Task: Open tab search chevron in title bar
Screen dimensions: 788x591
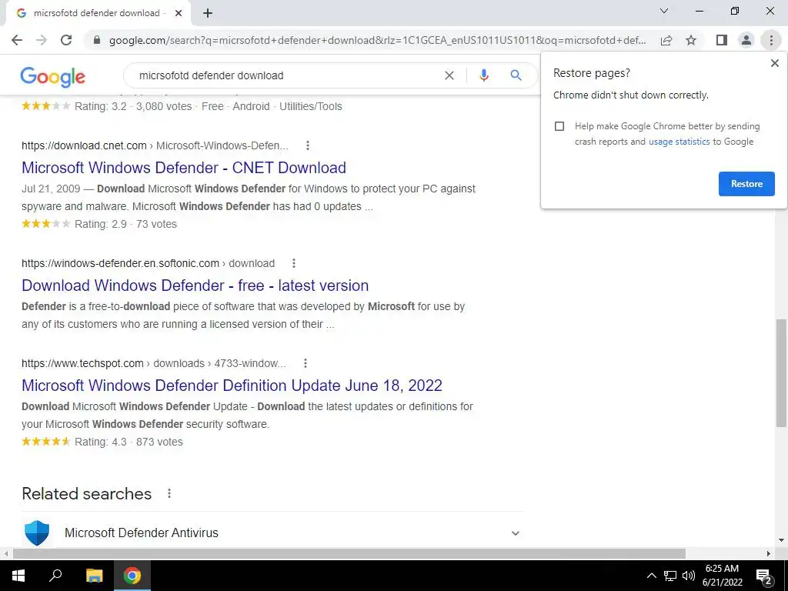Action: [x=664, y=11]
